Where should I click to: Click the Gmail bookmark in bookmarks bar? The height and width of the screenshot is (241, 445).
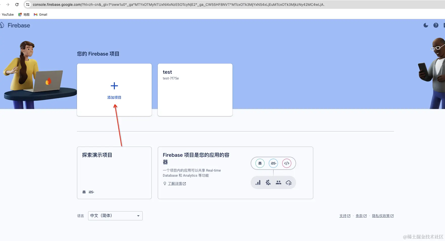41,15
